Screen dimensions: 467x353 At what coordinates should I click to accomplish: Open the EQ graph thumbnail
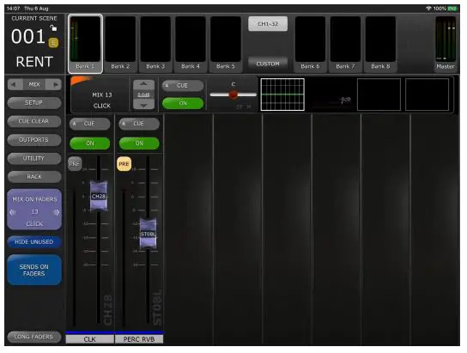(282, 94)
